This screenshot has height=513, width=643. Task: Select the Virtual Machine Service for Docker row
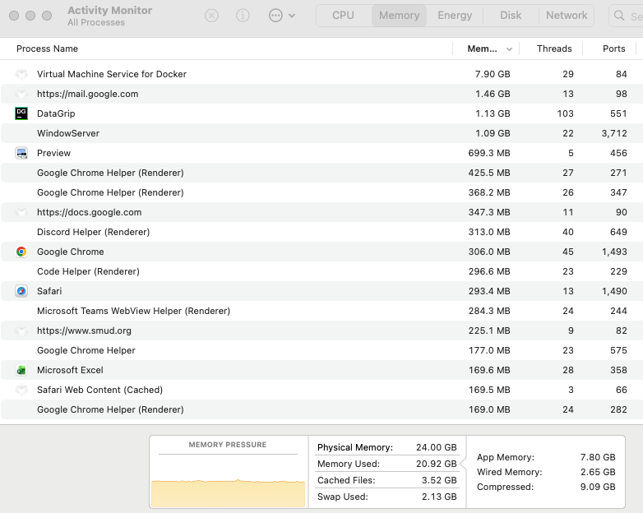(x=321, y=74)
